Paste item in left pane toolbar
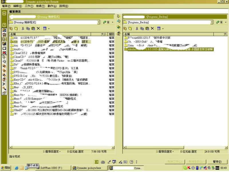Viewport: 229px width, 172px height. (33, 28)
